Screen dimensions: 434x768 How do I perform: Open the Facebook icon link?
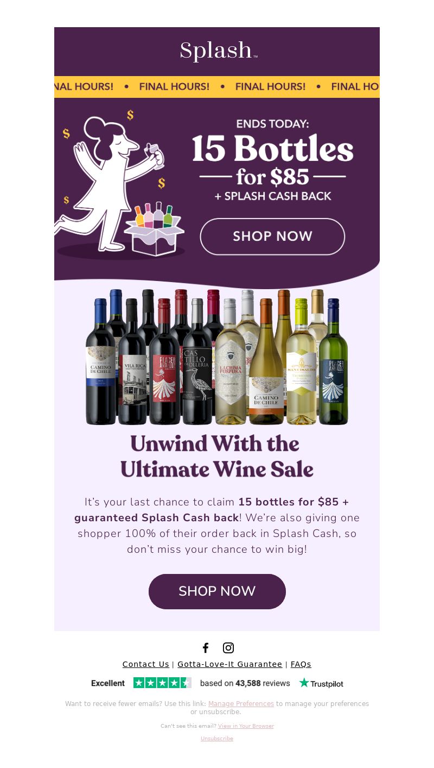[x=206, y=648]
